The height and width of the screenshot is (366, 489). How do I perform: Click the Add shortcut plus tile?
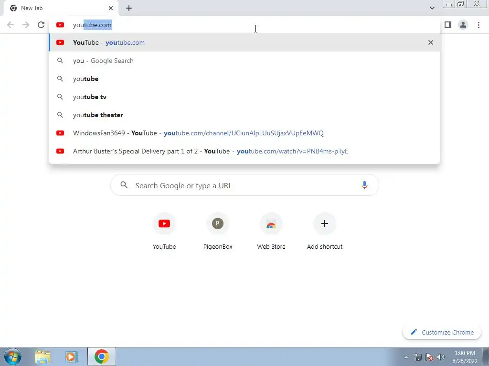[324, 224]
